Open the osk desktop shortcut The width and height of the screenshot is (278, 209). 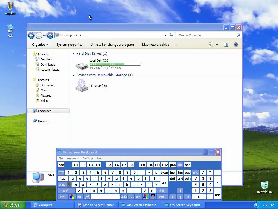point(11,30)
